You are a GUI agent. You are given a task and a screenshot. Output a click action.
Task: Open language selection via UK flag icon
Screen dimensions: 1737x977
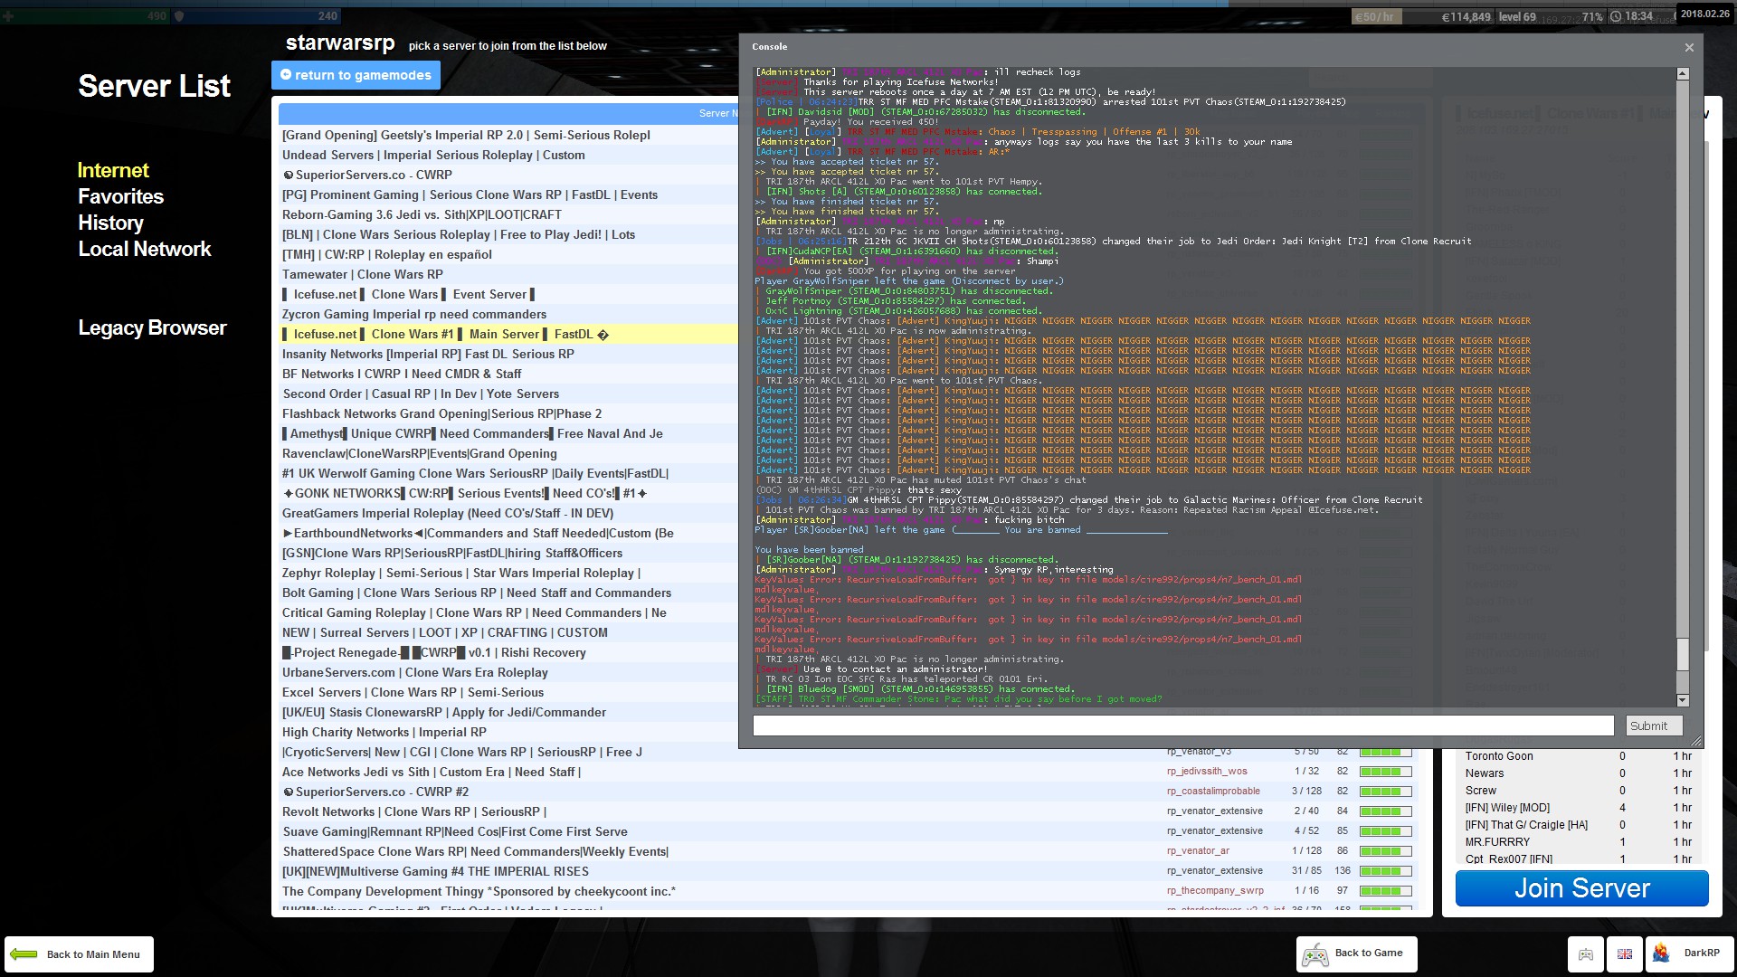click(1625, 953)
